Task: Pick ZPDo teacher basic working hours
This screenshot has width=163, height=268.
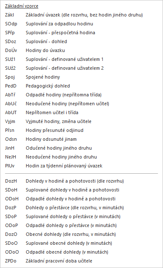Action: pos(48,261)
